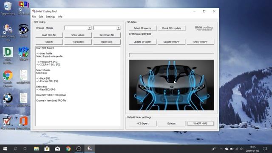
Task: Click the Select SP-source button
Action: point(142,28)
